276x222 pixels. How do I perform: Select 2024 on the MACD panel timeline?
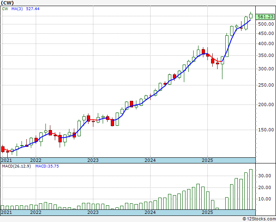tap(150, 212)
